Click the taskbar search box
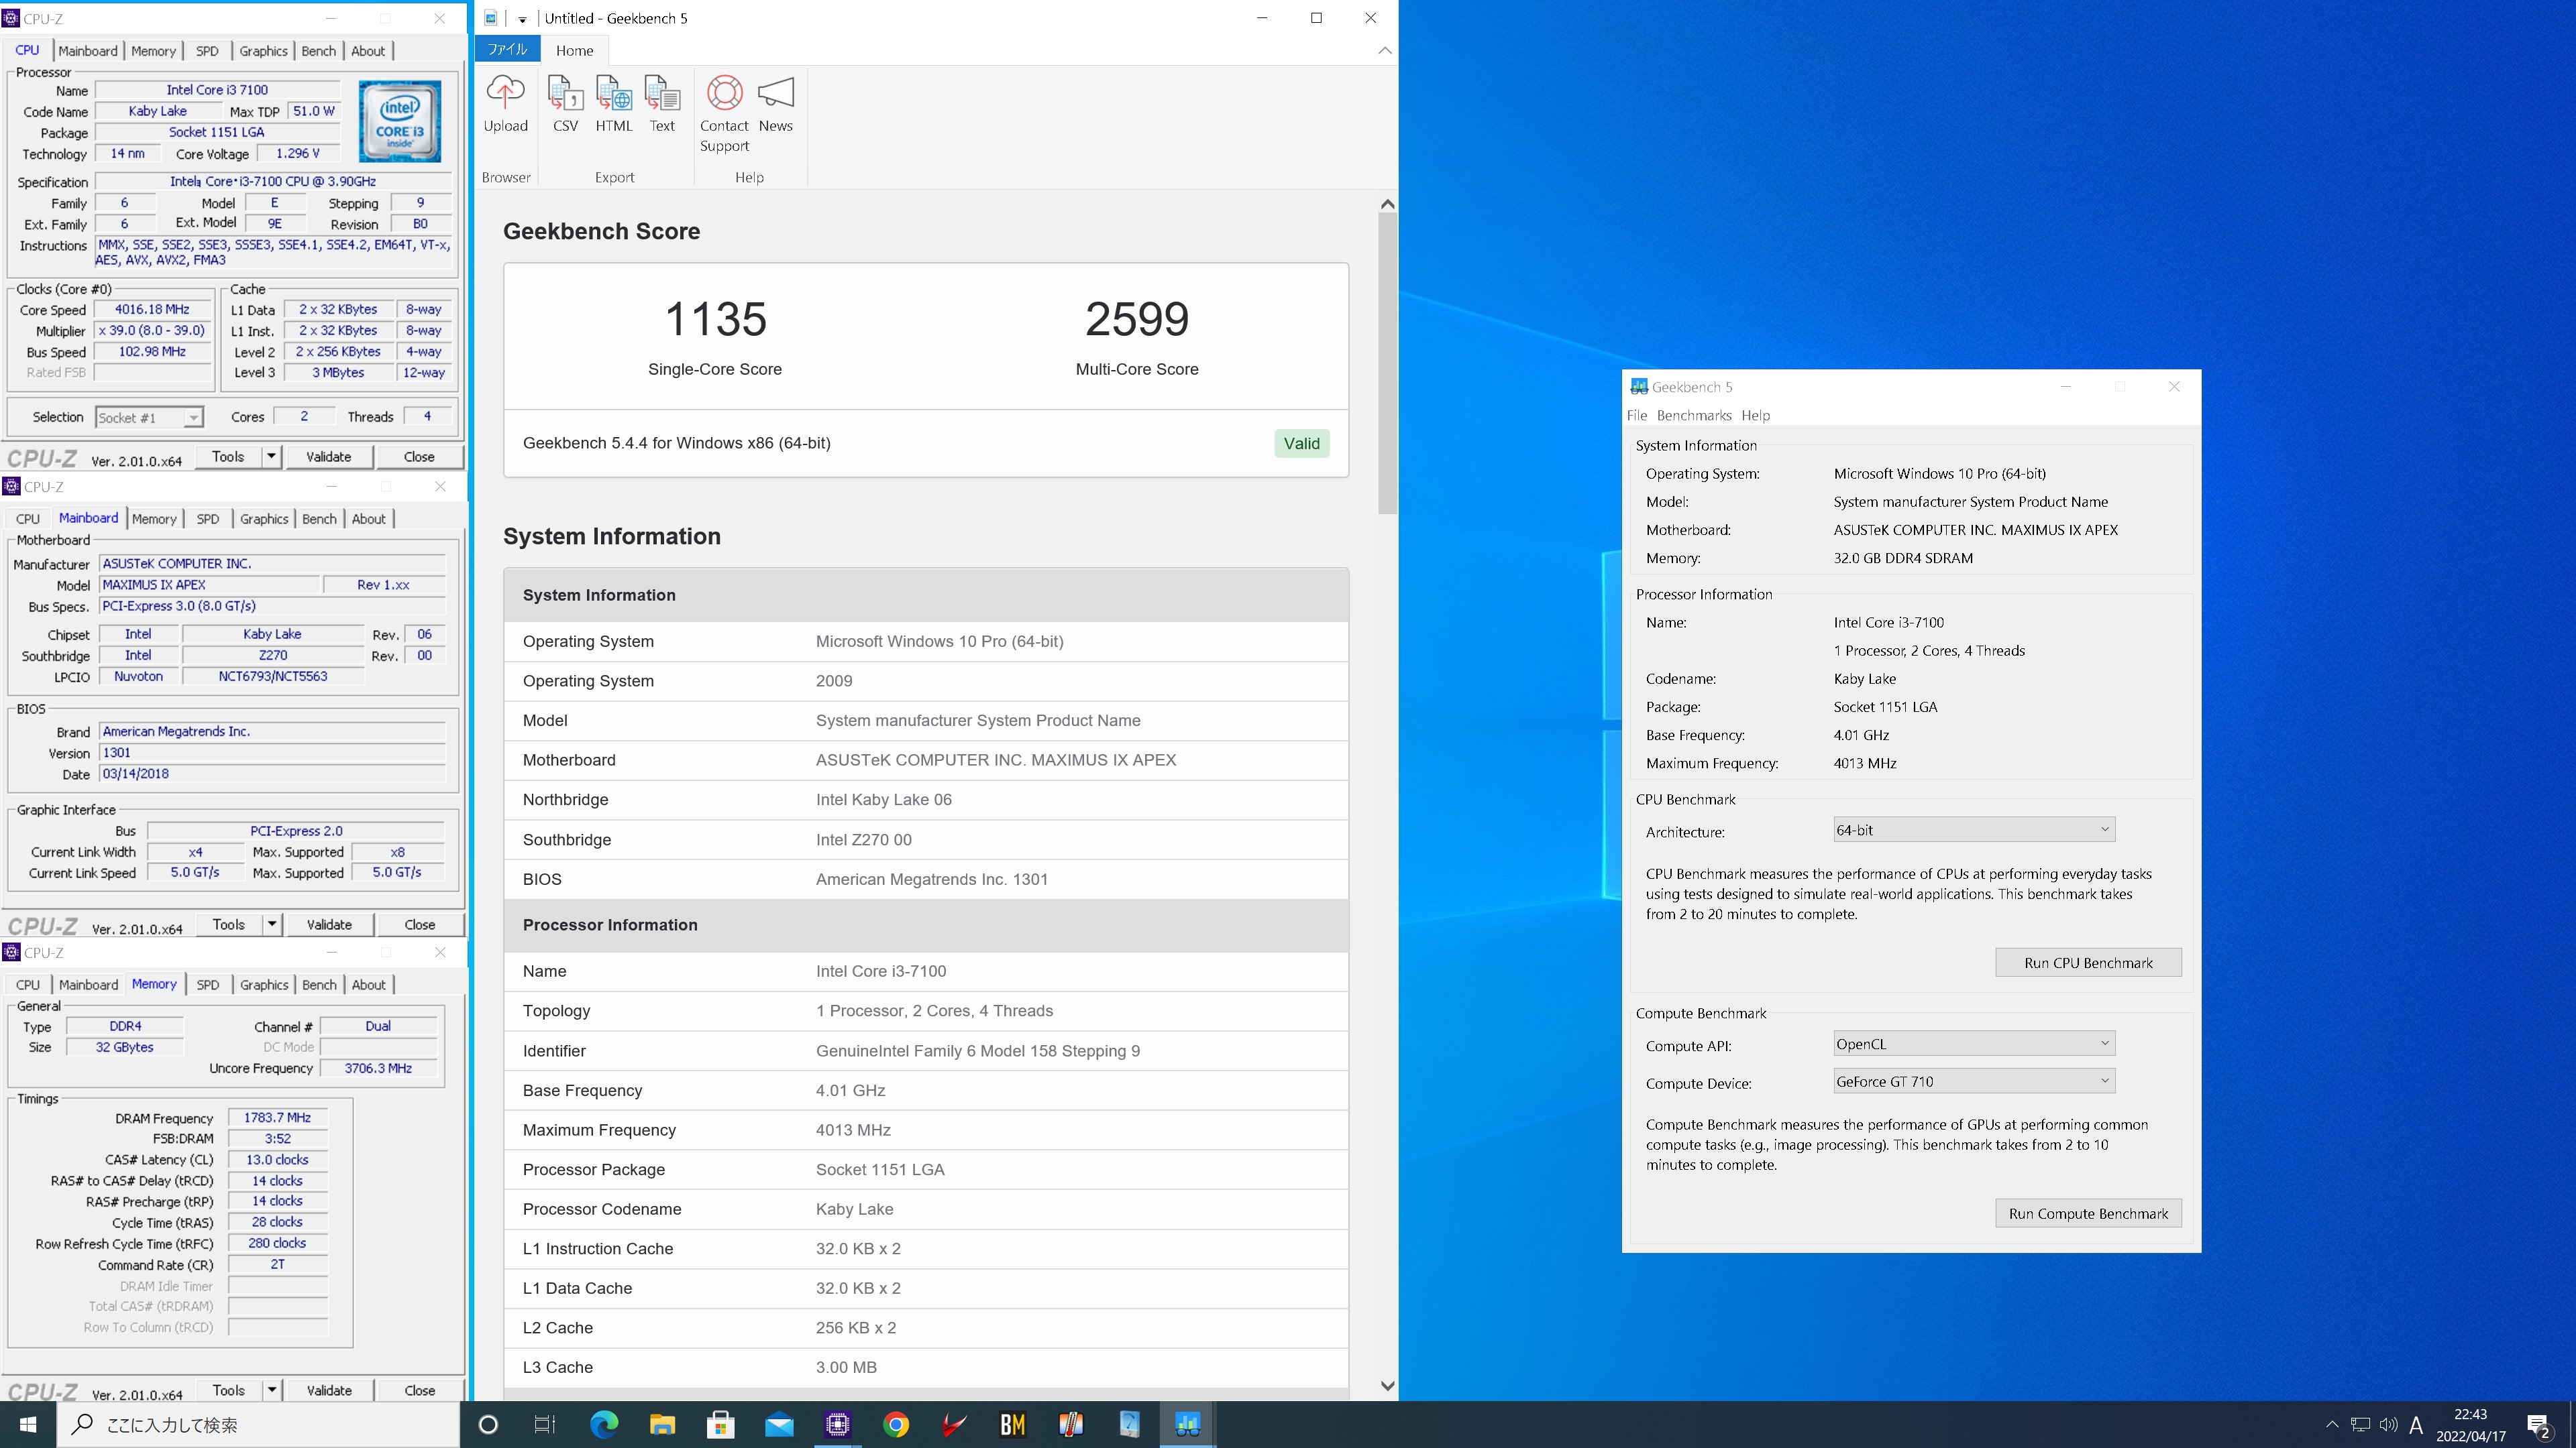 click(x=258, y=1425)
